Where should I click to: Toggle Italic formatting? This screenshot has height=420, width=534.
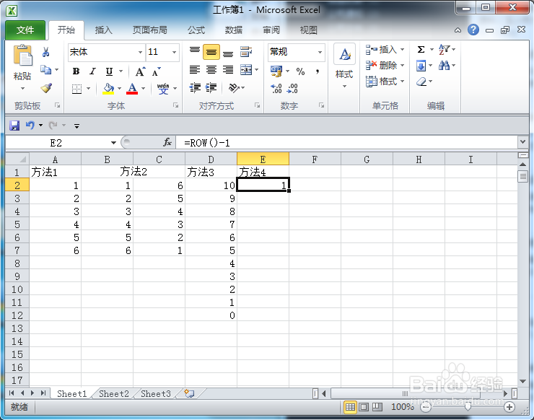tap(92, 71)
